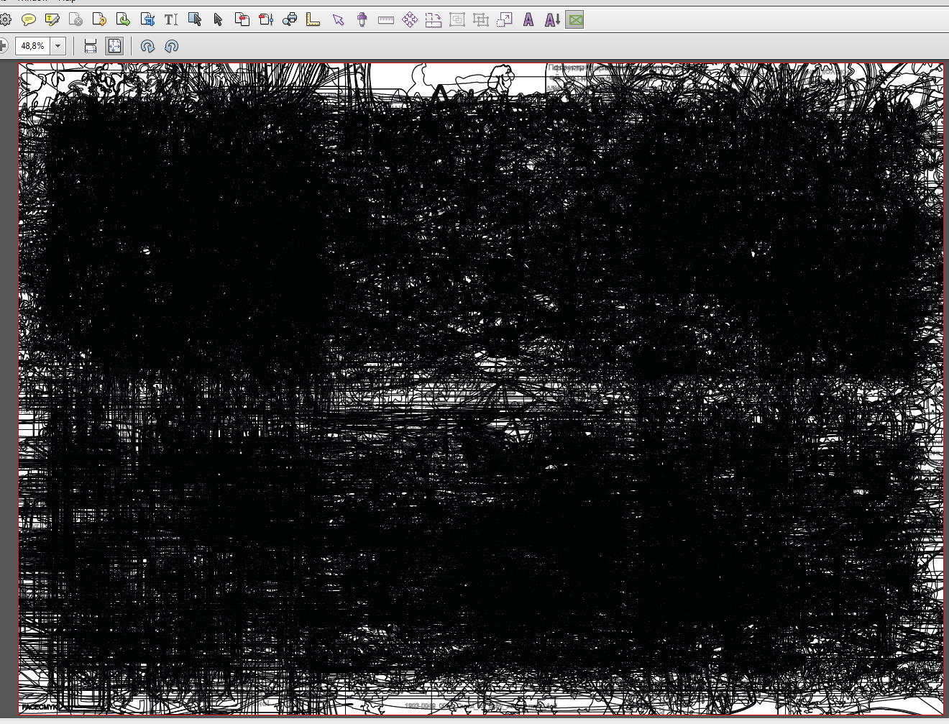This screenshot has width=949, height=724.
Task: Select the Highlight Text tool
Action: pos(52,20)
